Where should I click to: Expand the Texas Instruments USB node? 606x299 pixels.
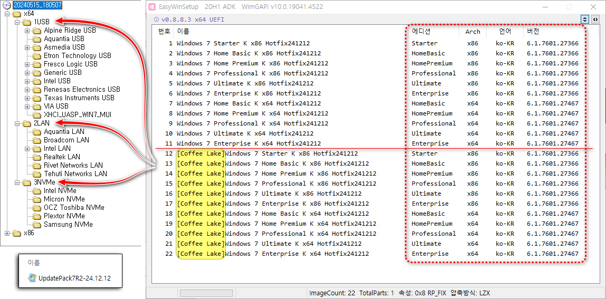[x=27, y=98]
